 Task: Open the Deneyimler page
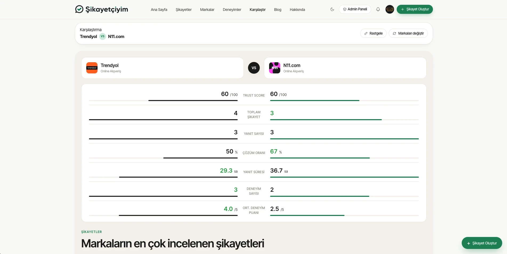(232, 10)
